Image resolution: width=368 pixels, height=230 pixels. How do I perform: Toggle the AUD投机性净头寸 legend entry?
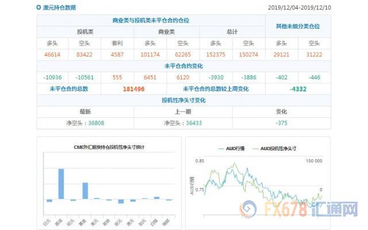[x=274, y=148]
